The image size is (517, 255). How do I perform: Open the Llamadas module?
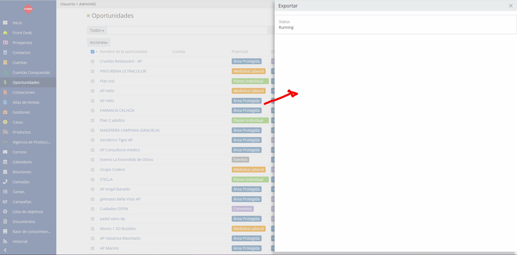click(x=21, y=182)
